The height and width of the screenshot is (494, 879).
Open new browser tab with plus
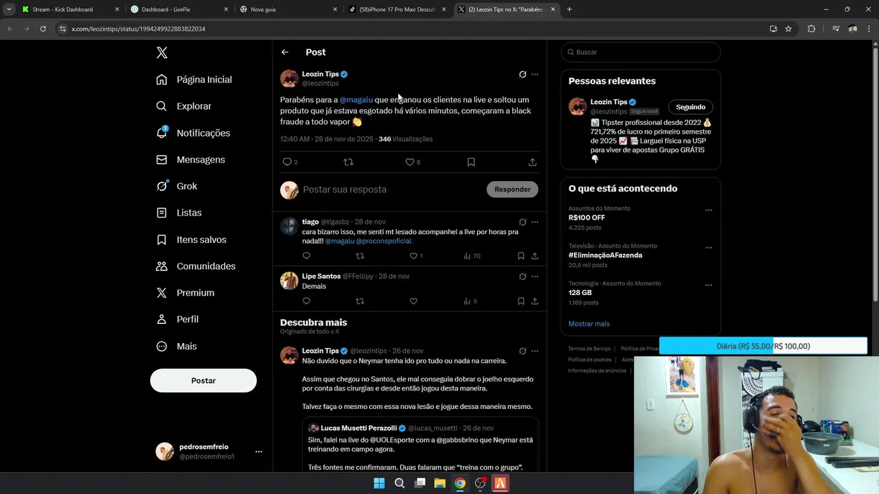tap(569, 10)
